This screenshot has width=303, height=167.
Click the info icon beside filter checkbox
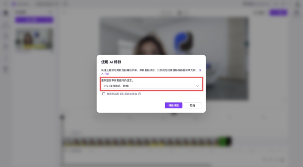pyautogui.click(x=139, y=94)
